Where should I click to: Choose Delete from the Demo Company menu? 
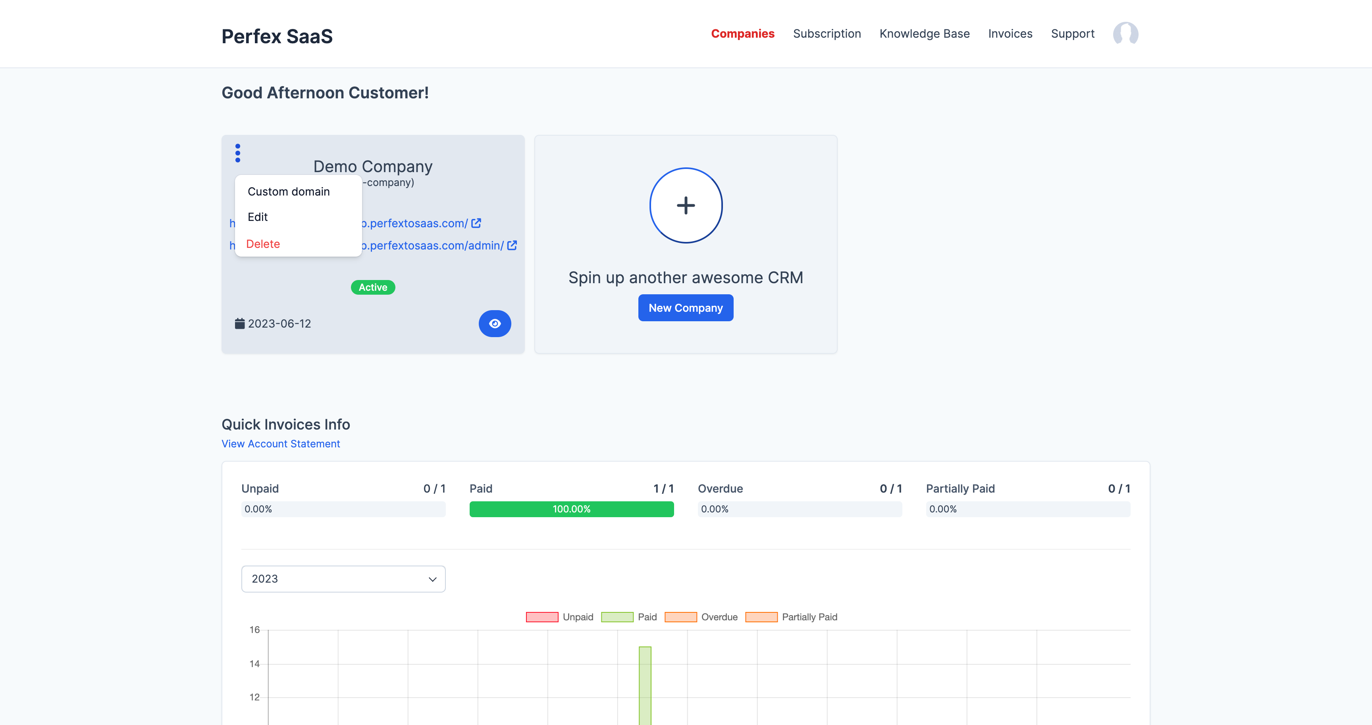(263, 244)
